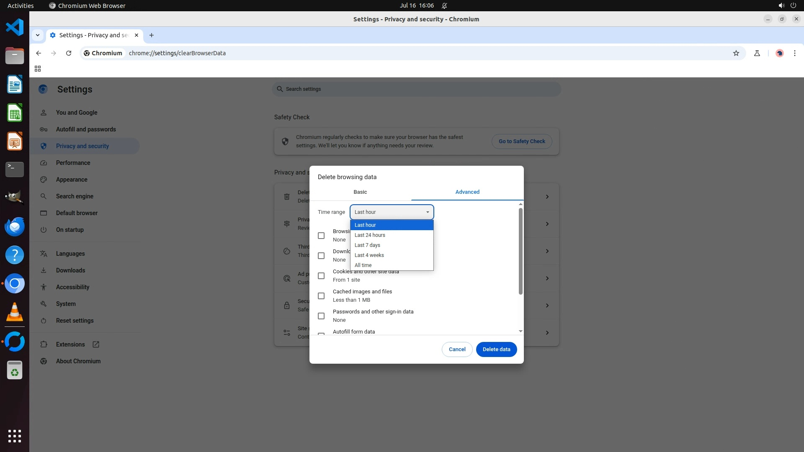This screenshot has width=804, height=452.
Task: Launch Thunderbird from the dock
Action: tap(15, 226)
